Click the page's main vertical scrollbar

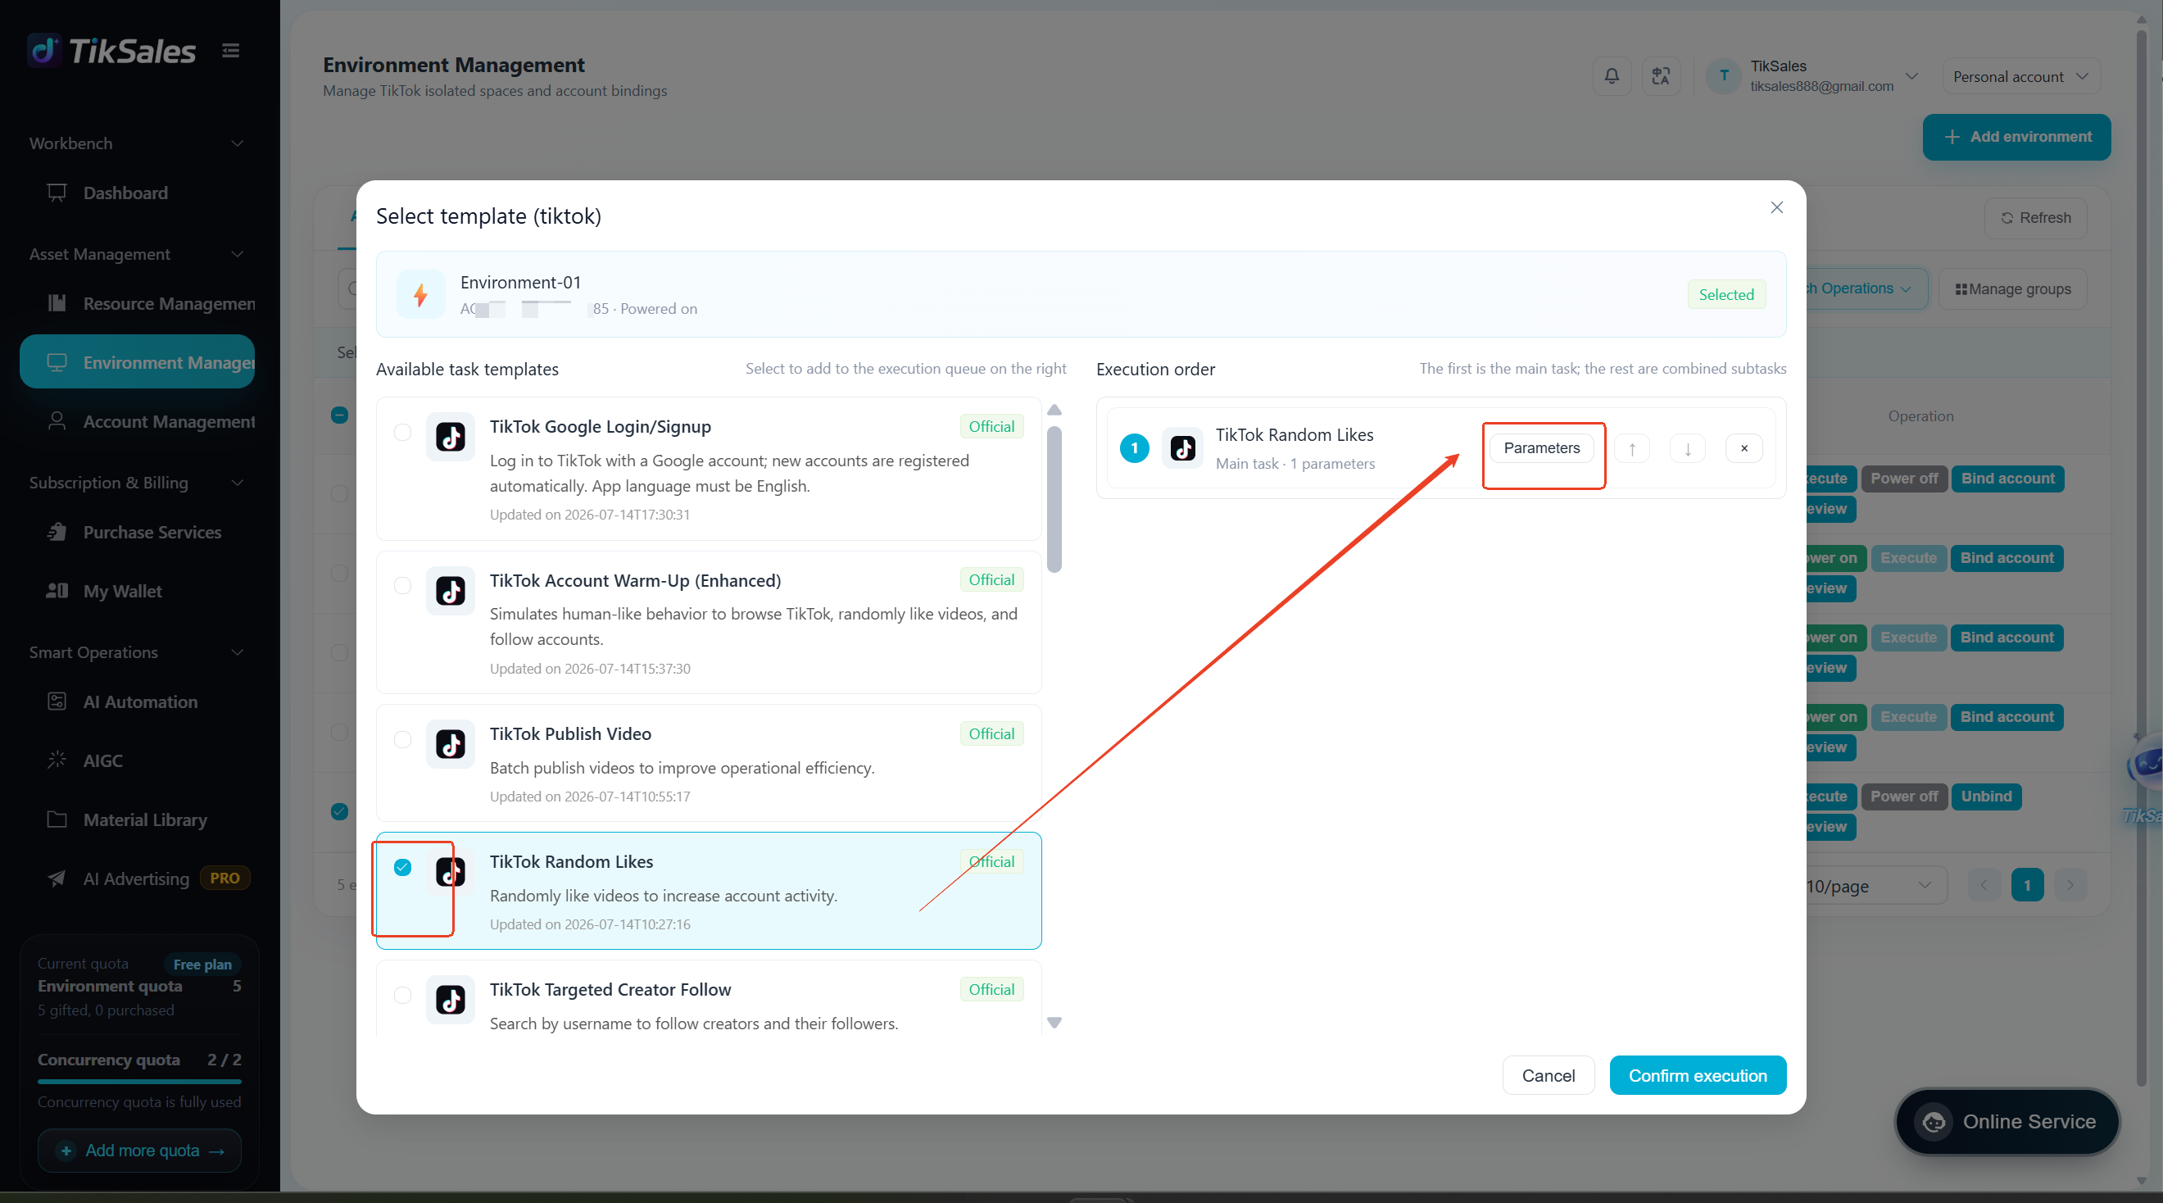[2140, 559]
